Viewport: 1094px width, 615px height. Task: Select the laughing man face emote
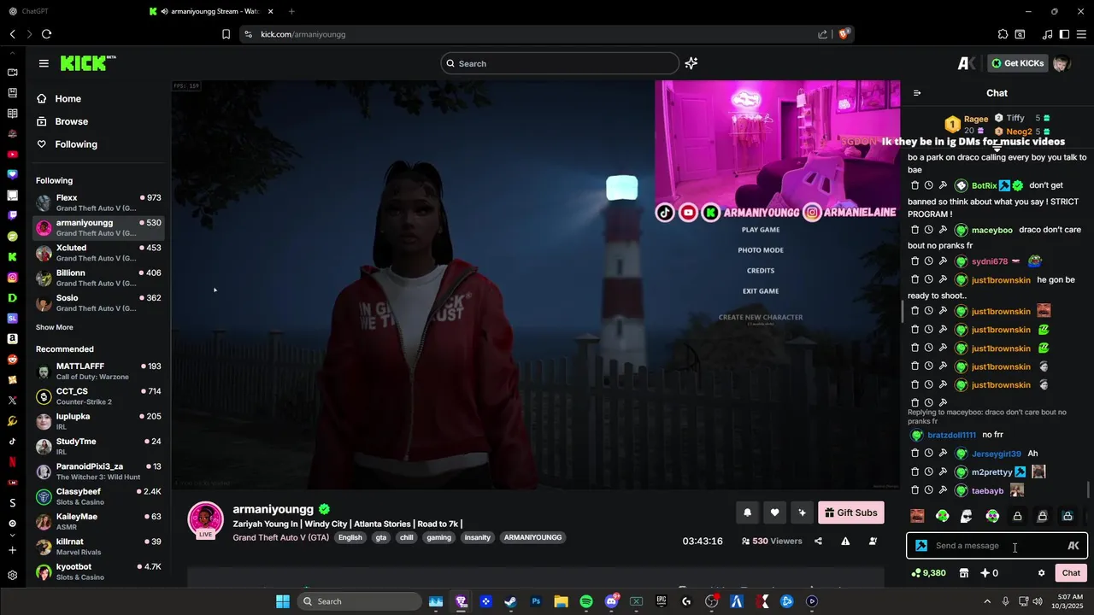point(917,516)
